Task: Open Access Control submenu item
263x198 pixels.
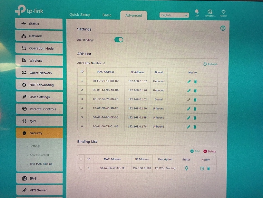Action: click(39, 155)
